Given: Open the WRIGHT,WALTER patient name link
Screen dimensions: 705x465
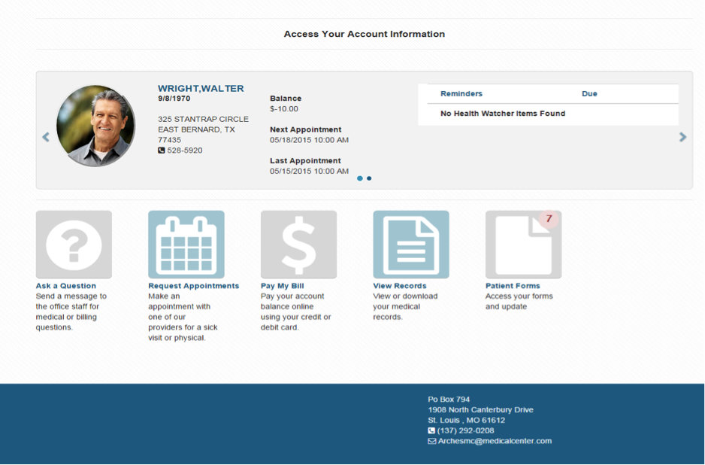Looking at the screenshot, I should [x=201, y=89].
